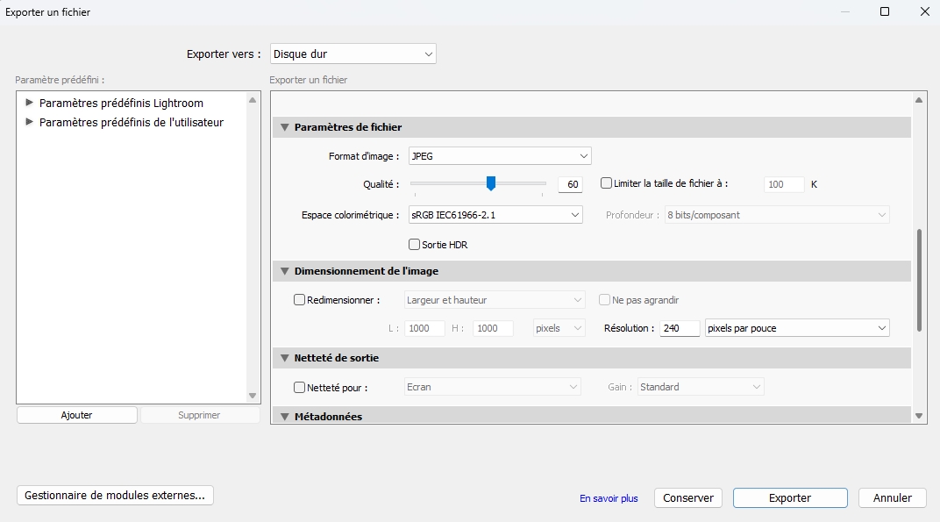Click the Exporter button
Screen dimensions: 940x522
pyautogui.click(x=789, y=497)
